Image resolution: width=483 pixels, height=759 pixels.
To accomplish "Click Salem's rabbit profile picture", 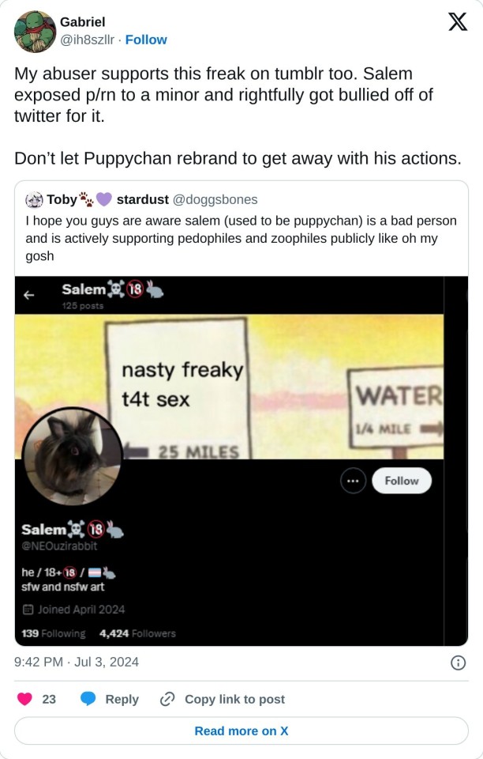I will pos(72,456).
